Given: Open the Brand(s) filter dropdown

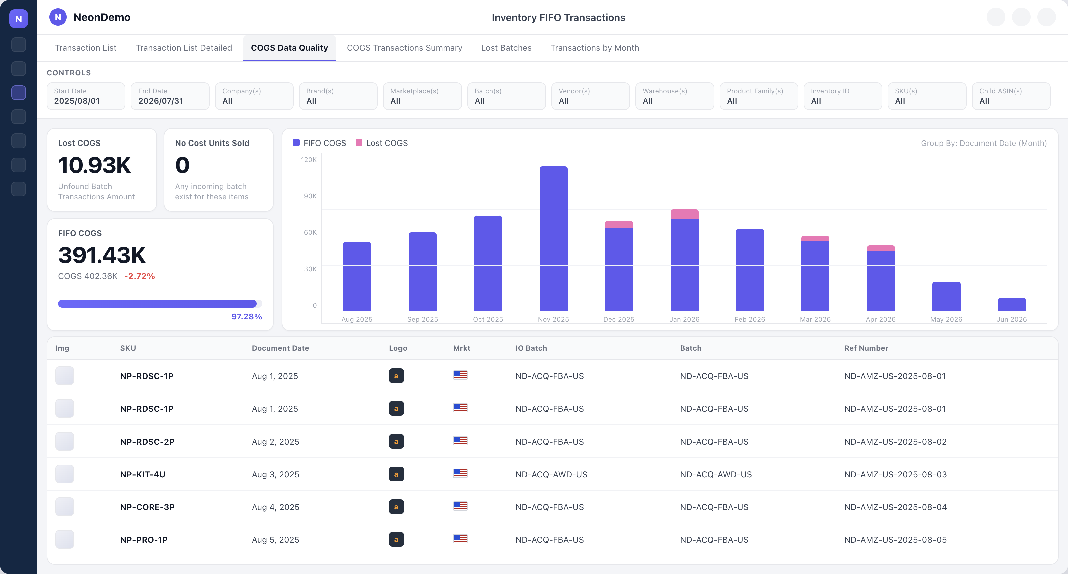Looking at the screenshot, I should tap(338, 96).
